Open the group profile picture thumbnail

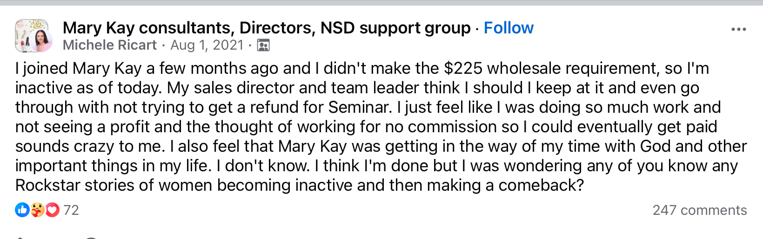tap(32, 36)
